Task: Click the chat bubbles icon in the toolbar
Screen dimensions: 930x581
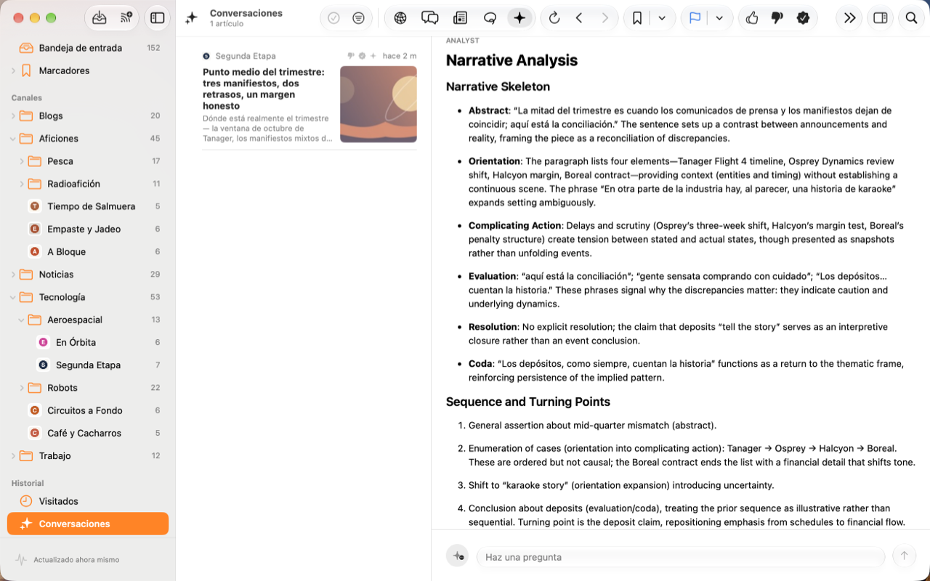Action: point(430,18)
